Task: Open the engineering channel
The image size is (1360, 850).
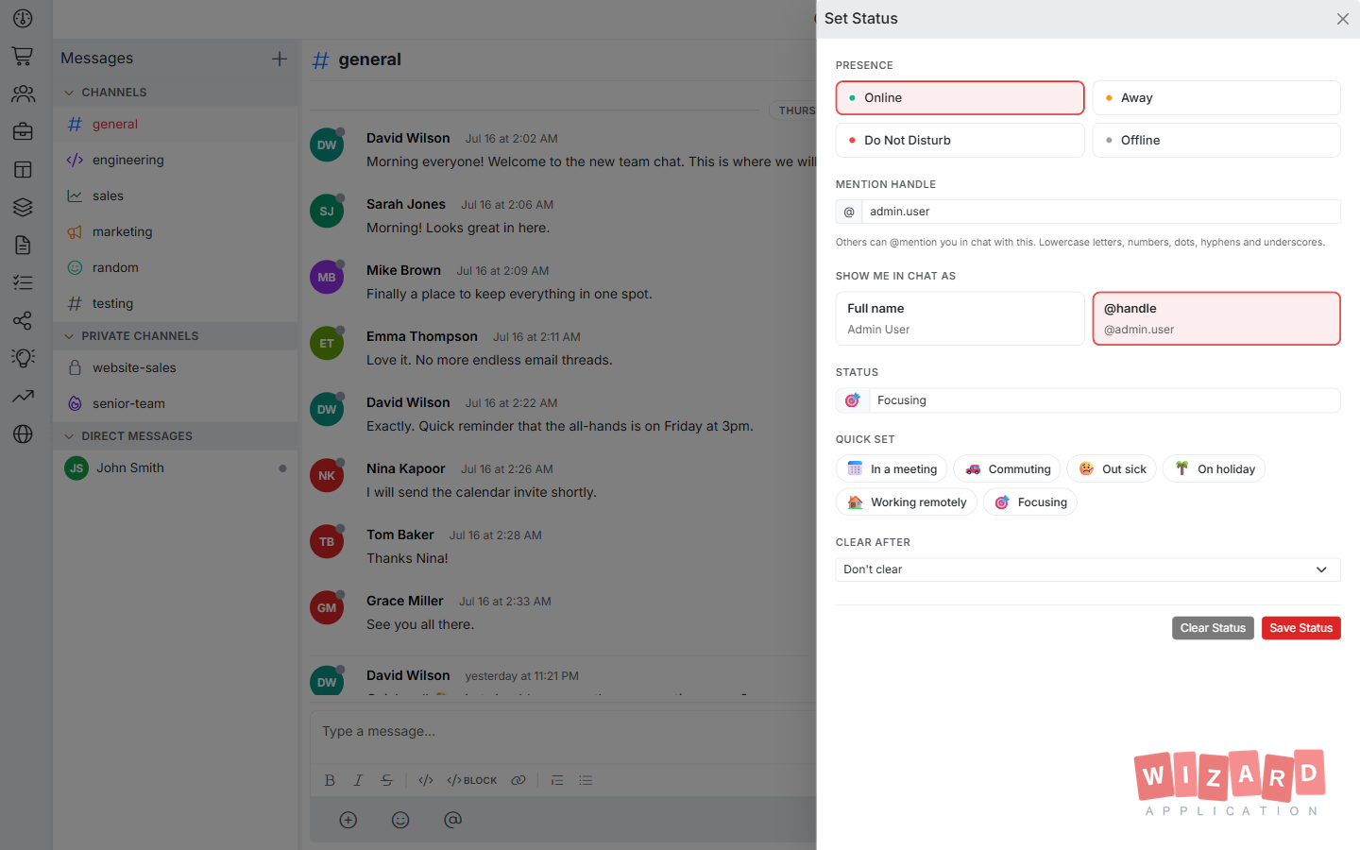Action: click(x=176, y=160)
